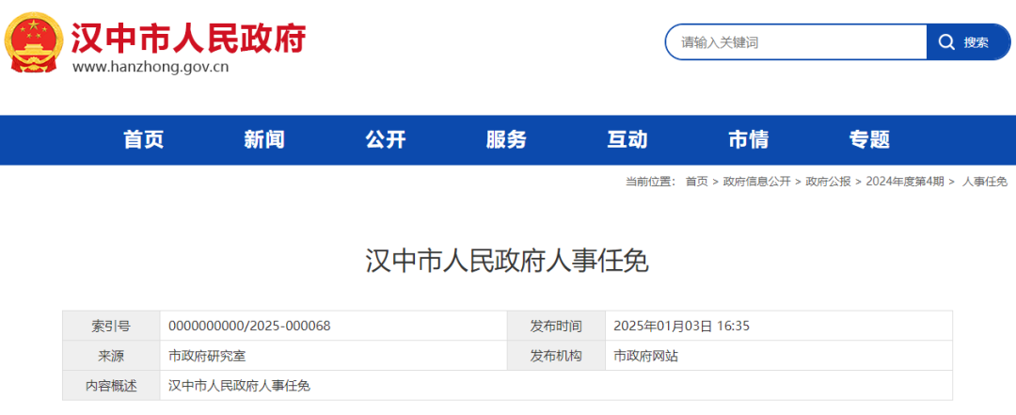The image size is (1016, 415).
Task: Open the 互动 navigation tab
Action: [627, 139]
